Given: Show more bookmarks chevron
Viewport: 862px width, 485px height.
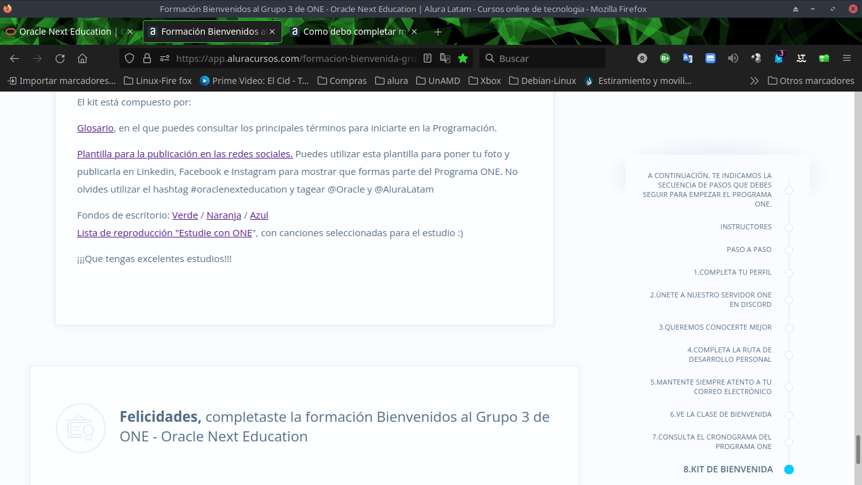Looking at the screenshot, I should pyautogui.click(x=754, y=81).
